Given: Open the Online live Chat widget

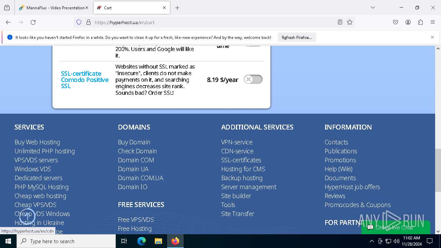Looking at the screenshot, I should pyautogui.click(x=396, y=227).
